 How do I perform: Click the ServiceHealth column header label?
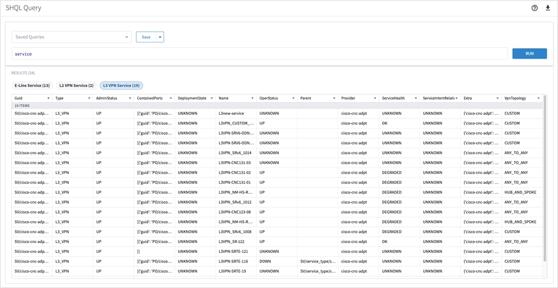[394, 98]
